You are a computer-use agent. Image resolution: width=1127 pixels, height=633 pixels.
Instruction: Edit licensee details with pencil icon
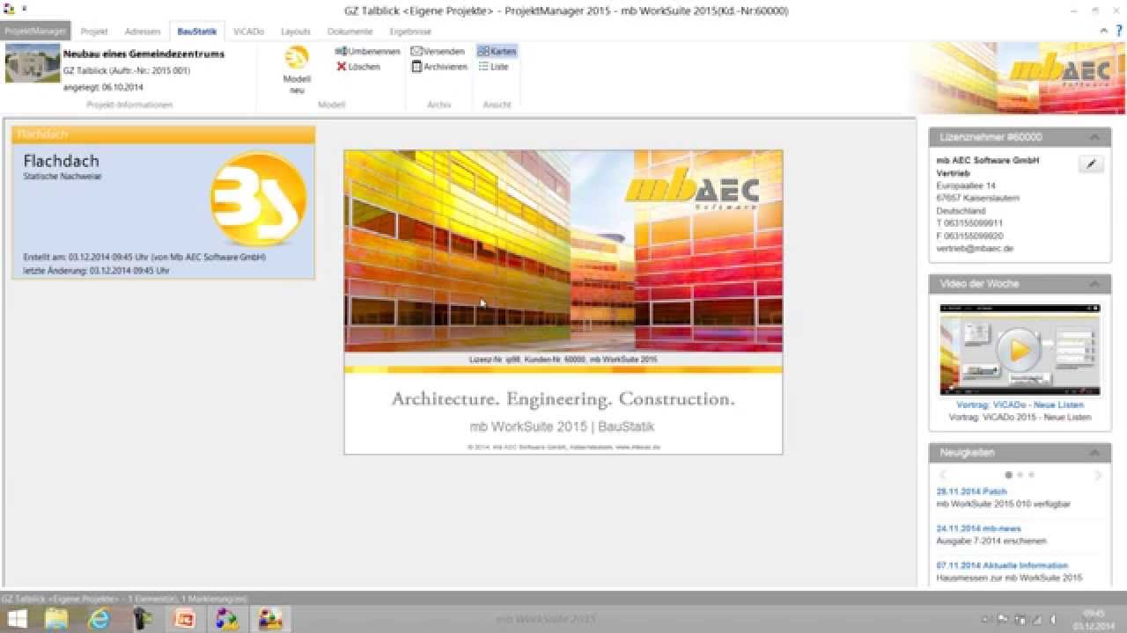(x=1091, y=164)
